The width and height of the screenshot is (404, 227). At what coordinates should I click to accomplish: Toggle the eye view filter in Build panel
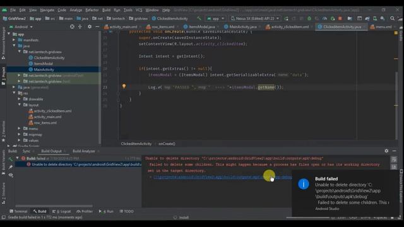click(11, 175)
